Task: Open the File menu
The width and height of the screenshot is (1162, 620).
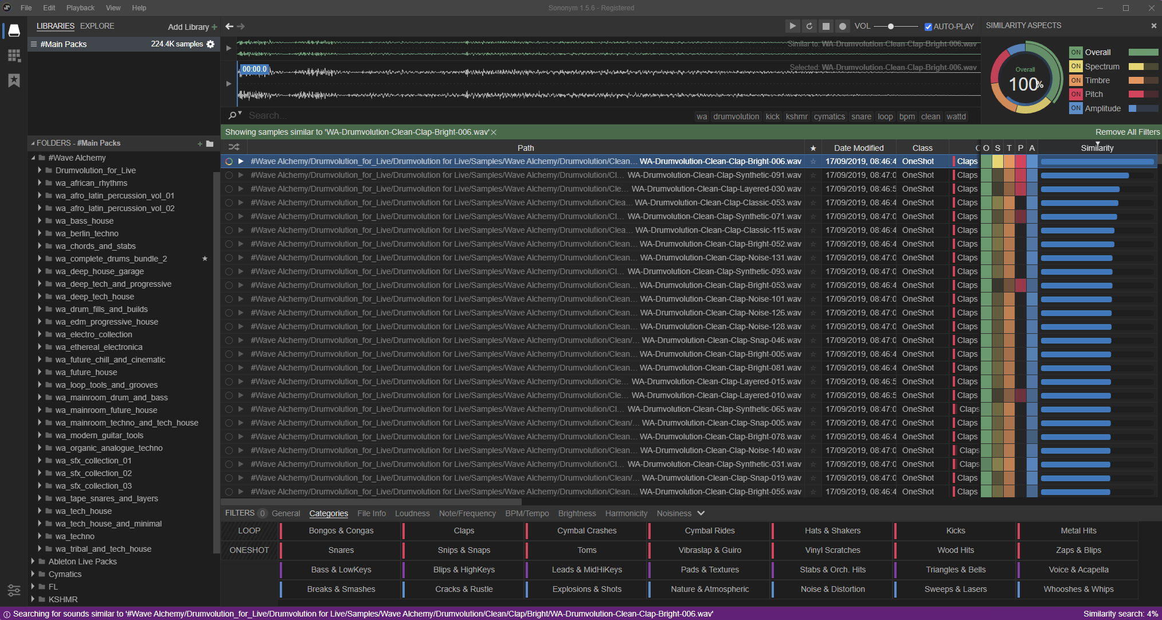Action: point(26,8)
